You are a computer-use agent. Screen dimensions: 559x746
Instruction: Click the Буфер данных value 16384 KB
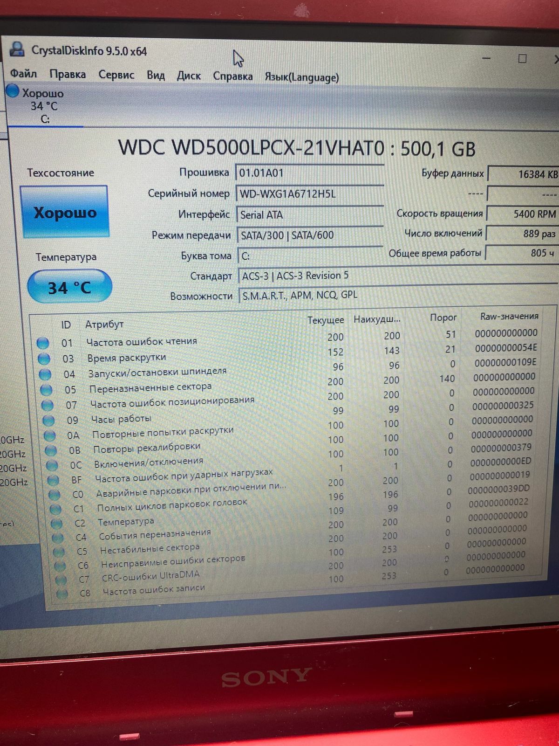(x=523, y=174)
